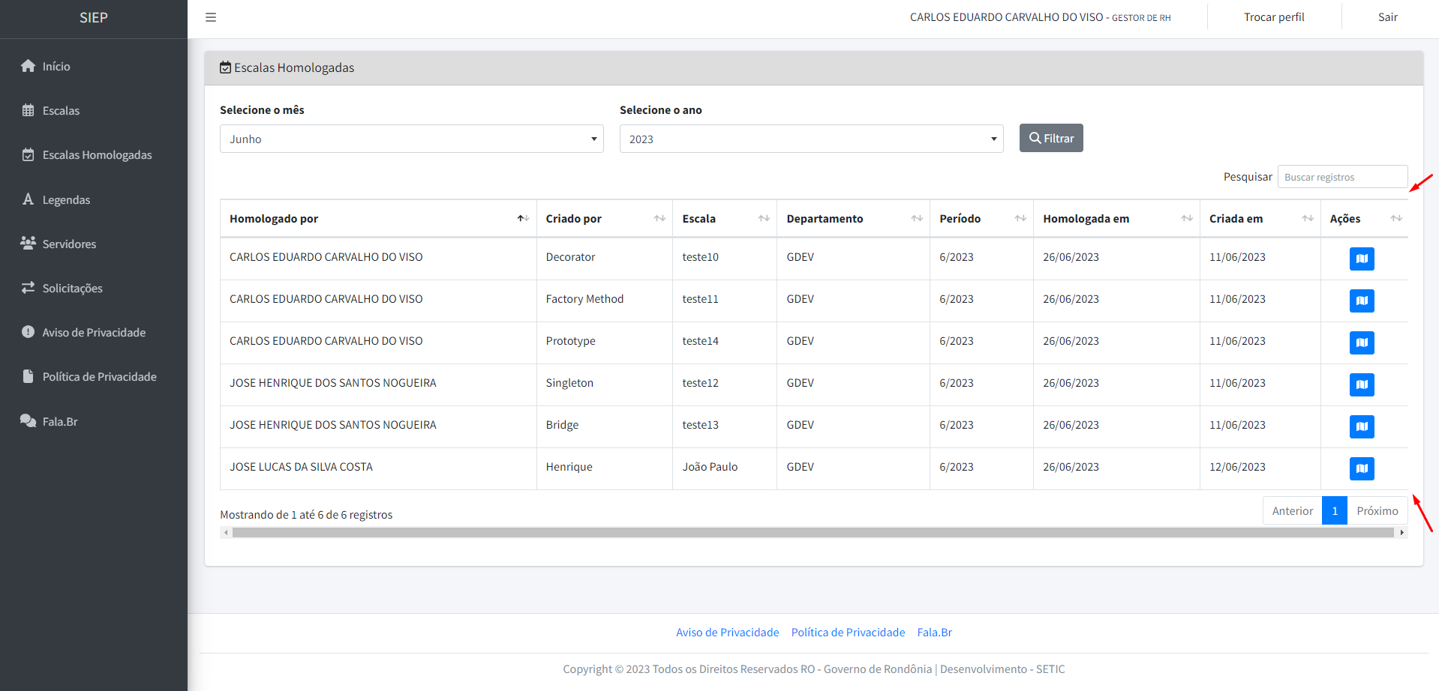Image resolution: width=1439 pixels, height=691 pixels.
Task: Click 'Mostrando de 1 até 6 de 6 registros'
Action: [x=306, y=514]
